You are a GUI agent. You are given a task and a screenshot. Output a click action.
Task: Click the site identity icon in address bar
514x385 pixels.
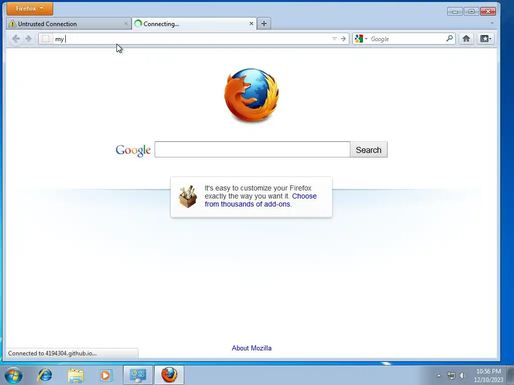pos(46,39)
